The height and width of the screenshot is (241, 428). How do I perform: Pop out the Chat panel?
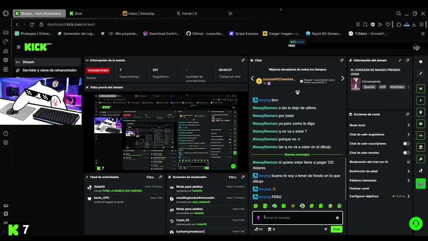[341, 60]
